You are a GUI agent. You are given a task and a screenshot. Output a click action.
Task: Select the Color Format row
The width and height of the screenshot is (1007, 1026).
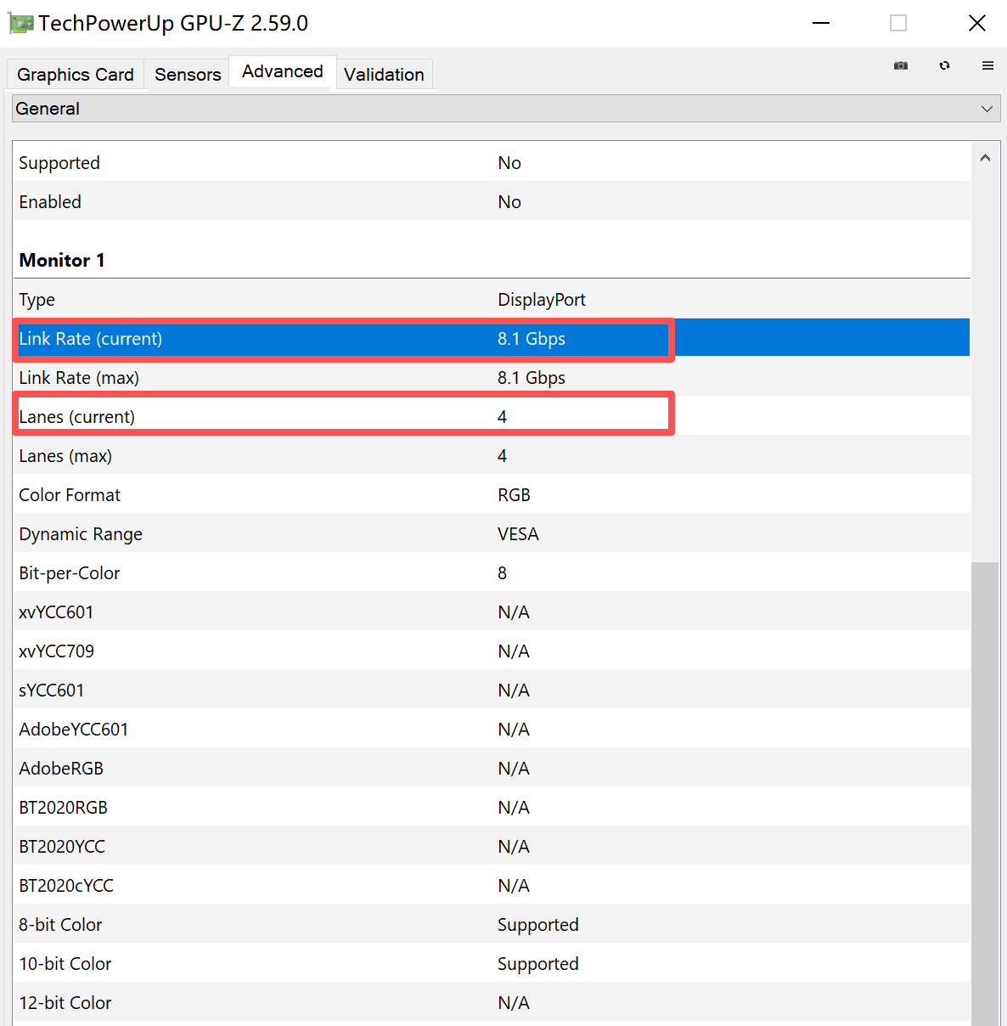492,494
